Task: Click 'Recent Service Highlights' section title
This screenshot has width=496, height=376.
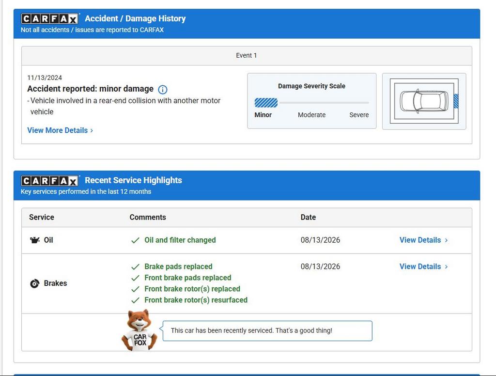Action: tap(133, 180)
